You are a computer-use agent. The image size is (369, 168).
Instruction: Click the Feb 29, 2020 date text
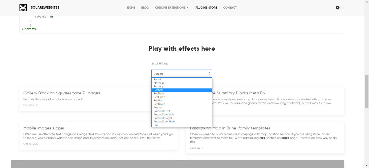coord(31,105)
